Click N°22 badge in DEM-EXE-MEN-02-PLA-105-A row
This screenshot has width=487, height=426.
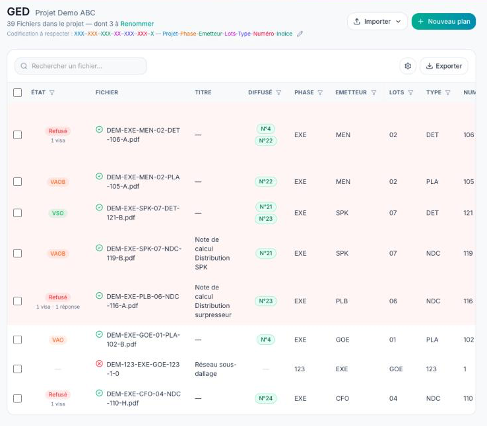265,181
